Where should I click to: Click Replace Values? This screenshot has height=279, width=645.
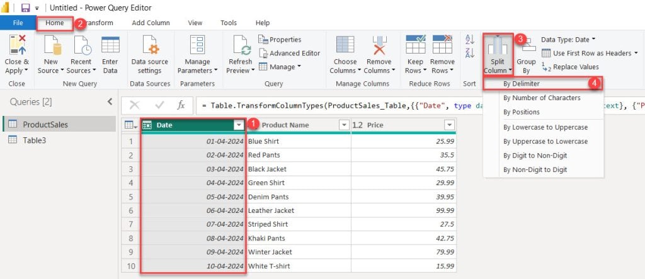tap(570, 67)
